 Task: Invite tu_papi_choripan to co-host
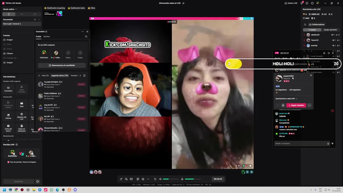[x=81, y=84]
